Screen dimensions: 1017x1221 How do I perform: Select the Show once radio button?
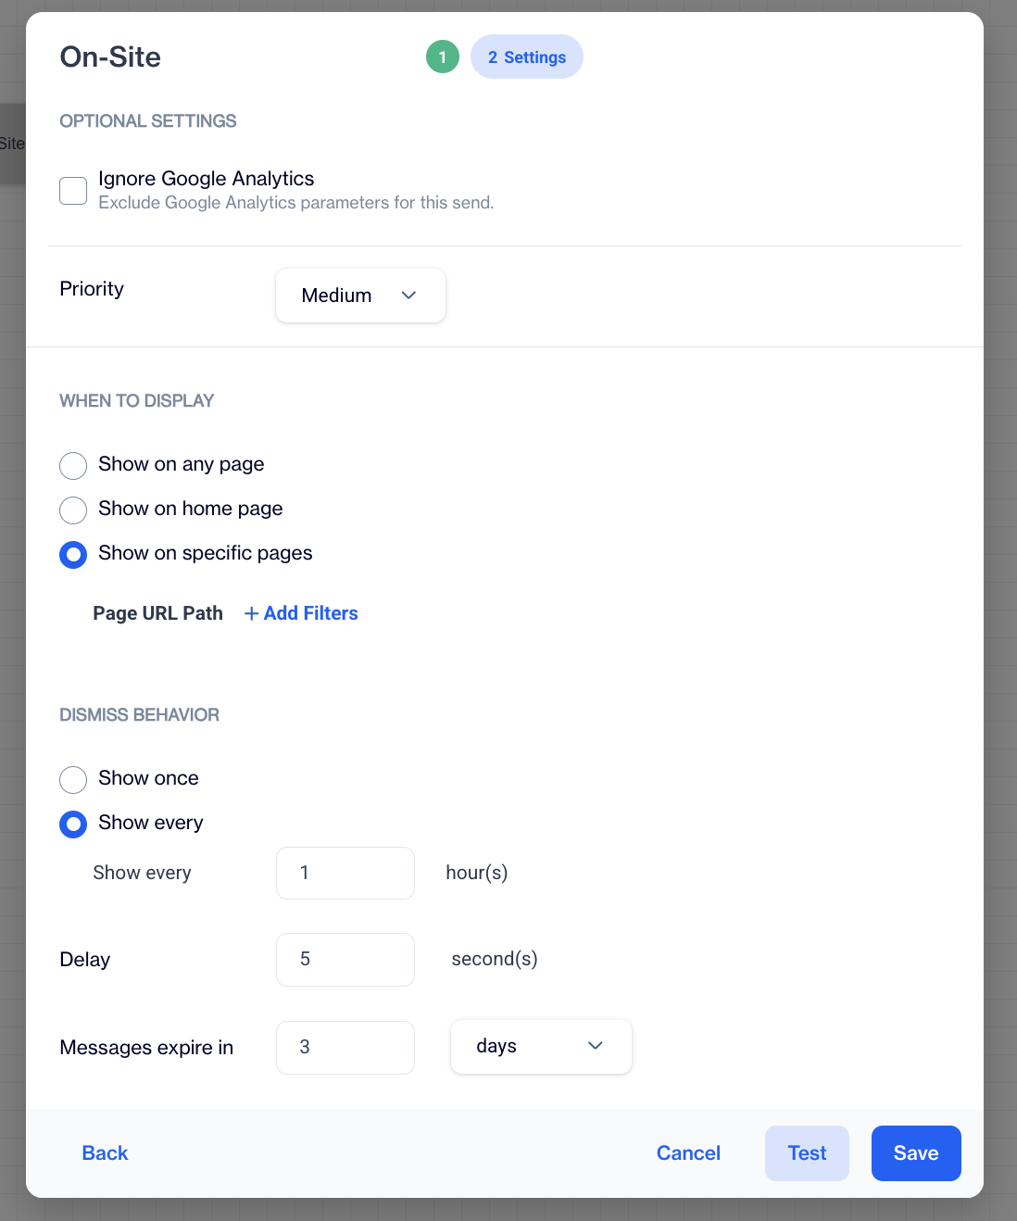[73, 779]
